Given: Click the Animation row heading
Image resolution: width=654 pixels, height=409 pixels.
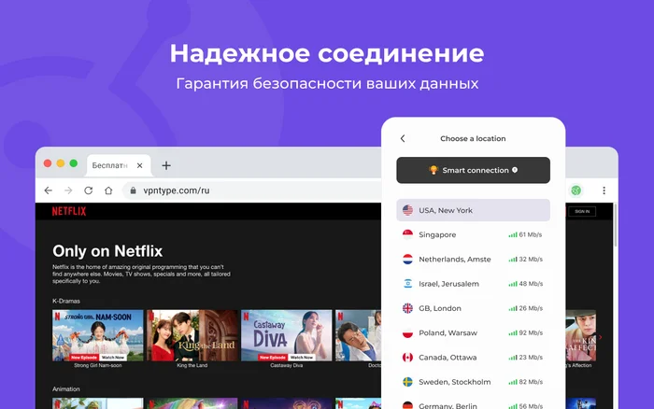Looking at the screenshot, I should tap(66, 389).
